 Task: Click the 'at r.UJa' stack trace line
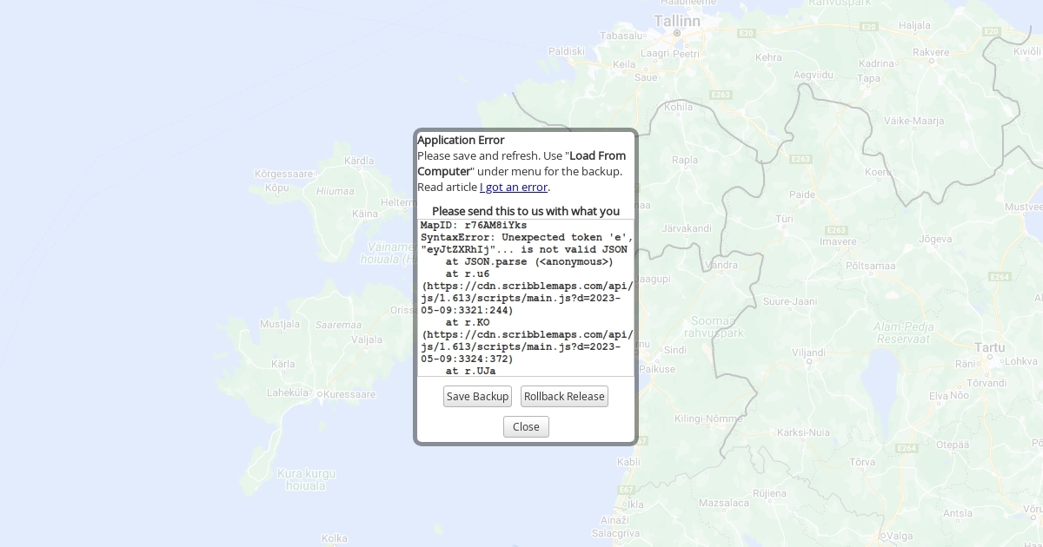point(470,371)
